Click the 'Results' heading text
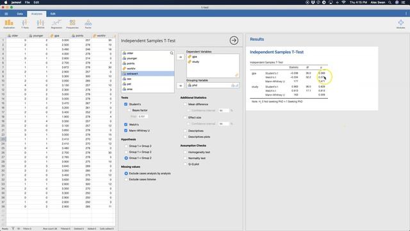Screen dimensions: 410x231 point(257,39)
